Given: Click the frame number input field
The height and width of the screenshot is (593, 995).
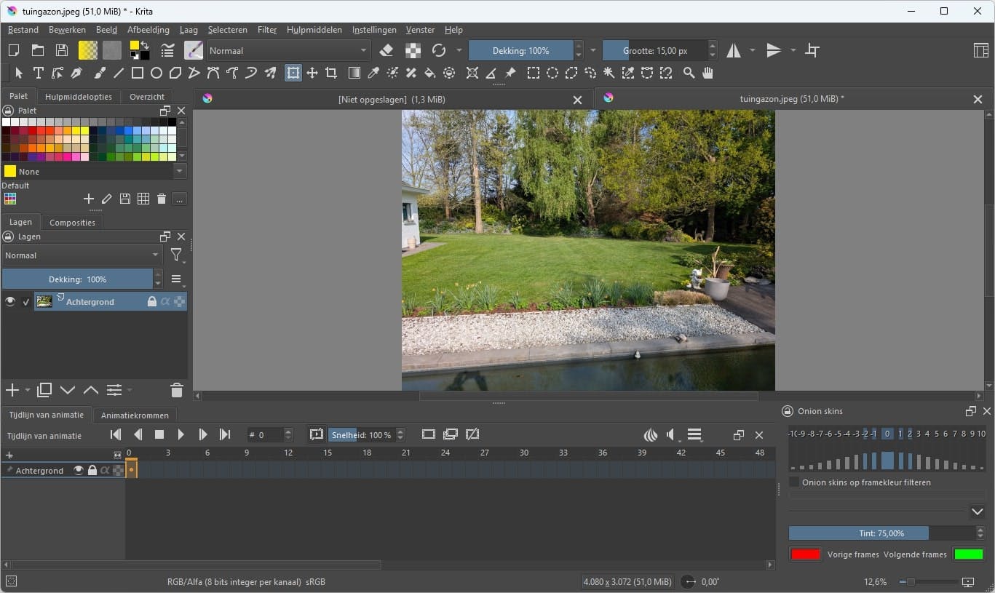Looking at the screenshot, I should tap(266, 435).
